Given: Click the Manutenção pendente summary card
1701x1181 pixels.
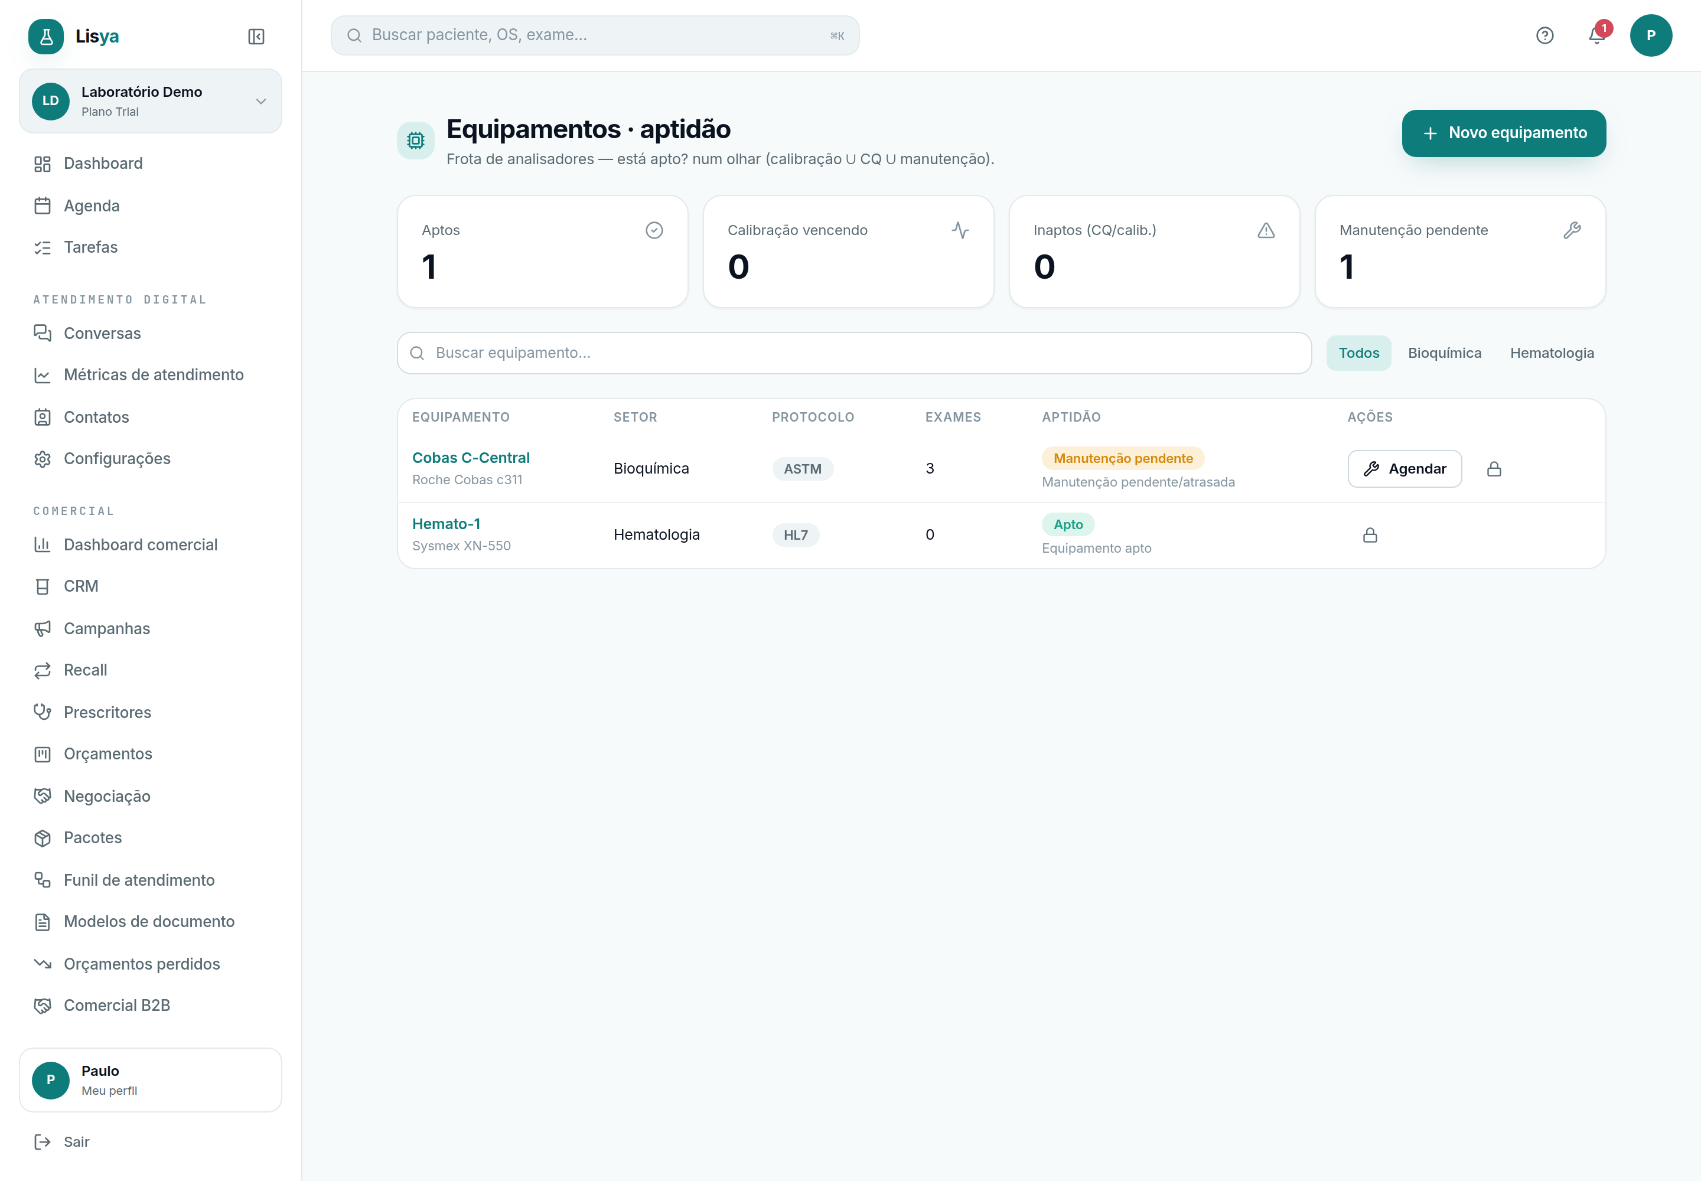Looking at the screenshot, I should tap(1461, 252).
